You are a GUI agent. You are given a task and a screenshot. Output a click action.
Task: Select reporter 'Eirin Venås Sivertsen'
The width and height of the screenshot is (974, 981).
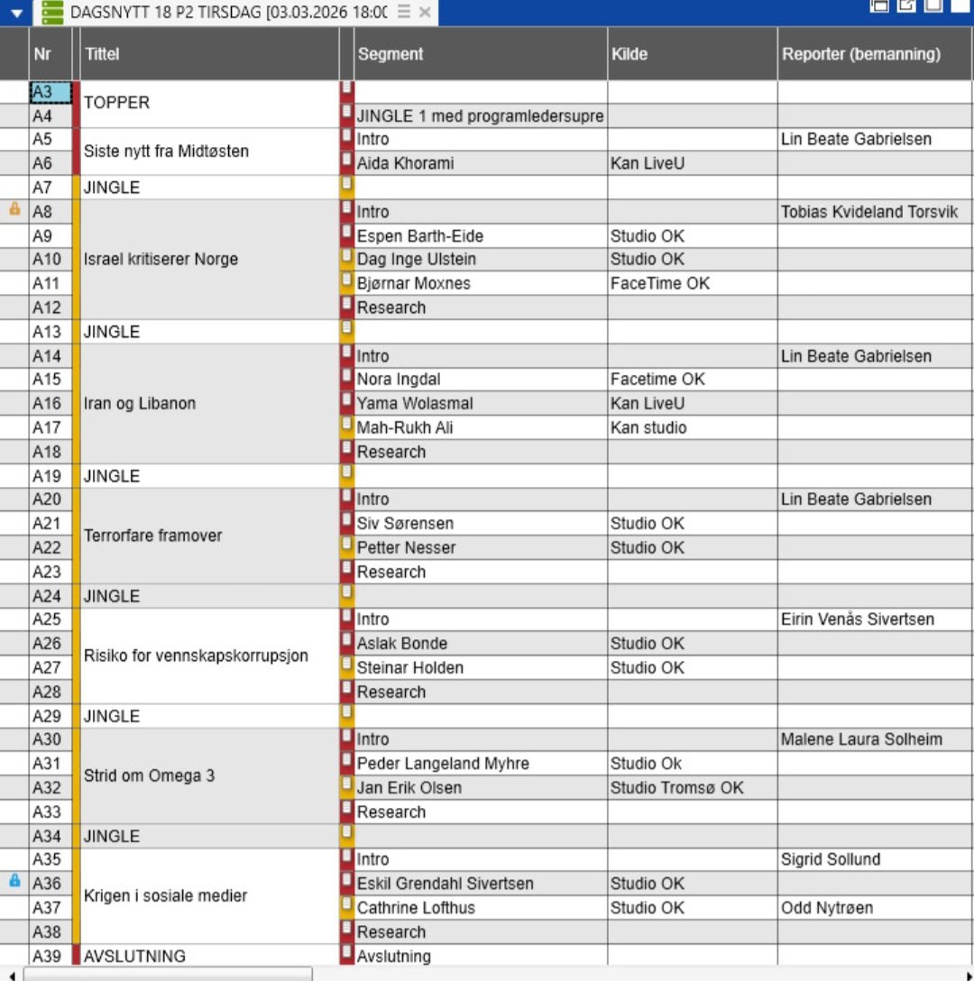tap(875, 619)
